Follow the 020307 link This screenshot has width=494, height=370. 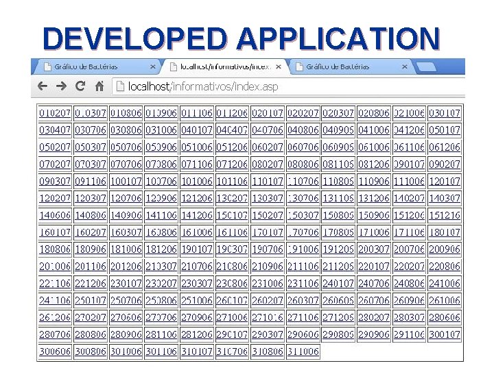(x=338, y=112)
